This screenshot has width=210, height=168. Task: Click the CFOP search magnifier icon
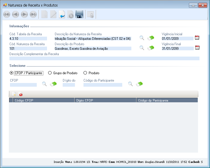click(44, 84)
